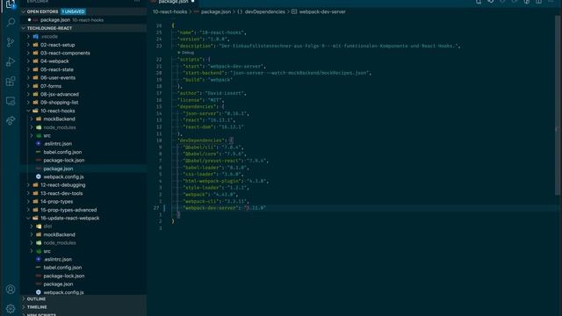Click the symbol icon before webpack-dev-server breadcrumb

(294, 11)
